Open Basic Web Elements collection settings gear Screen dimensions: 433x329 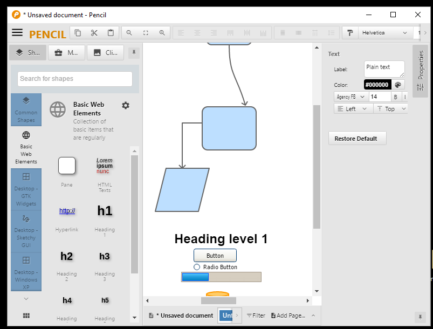pos(126,106)
